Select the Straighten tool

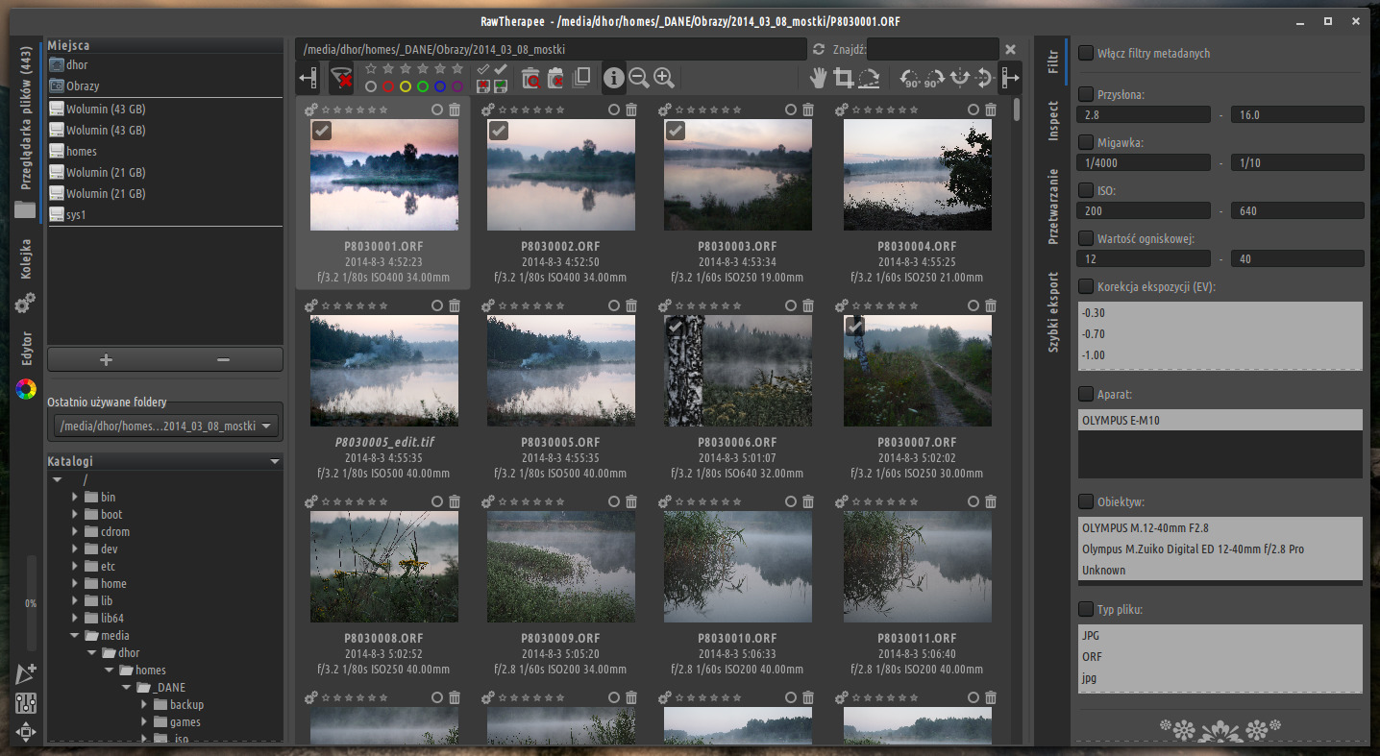pos(869,78)
